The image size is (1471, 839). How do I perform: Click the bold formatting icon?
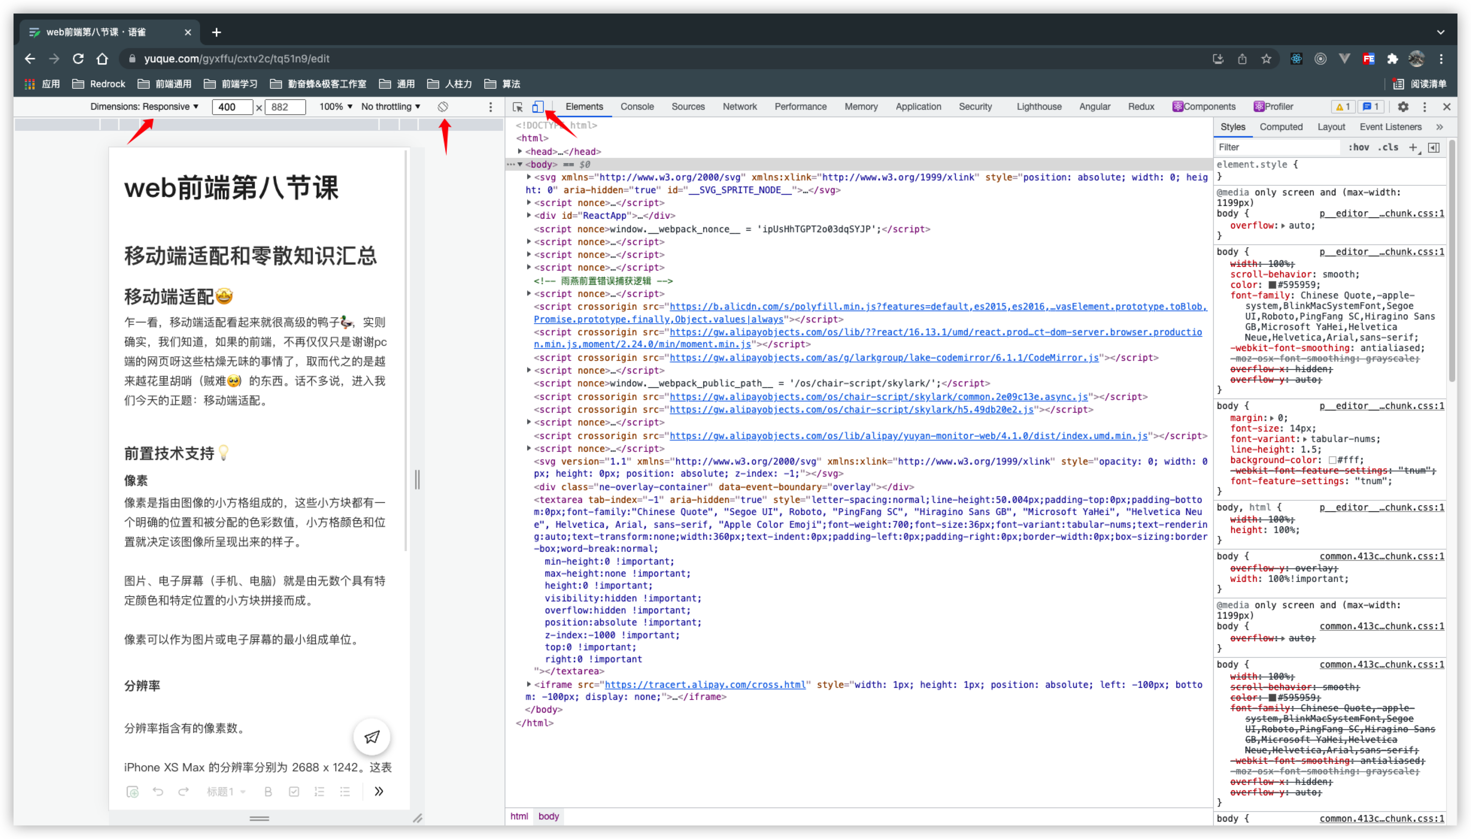coord(268,791)
